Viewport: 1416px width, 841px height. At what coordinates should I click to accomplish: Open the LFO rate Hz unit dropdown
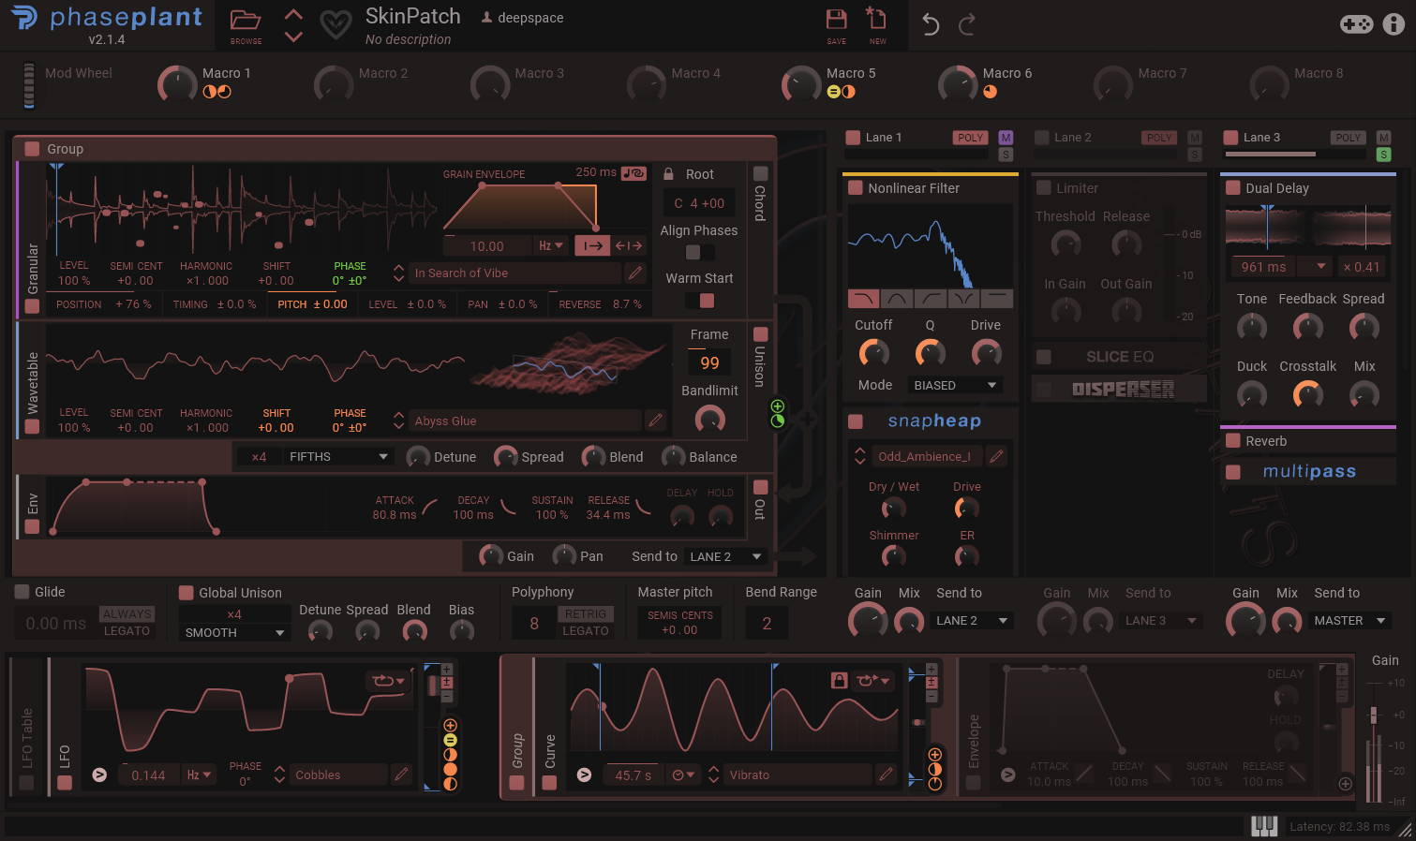tap(199, 775)
